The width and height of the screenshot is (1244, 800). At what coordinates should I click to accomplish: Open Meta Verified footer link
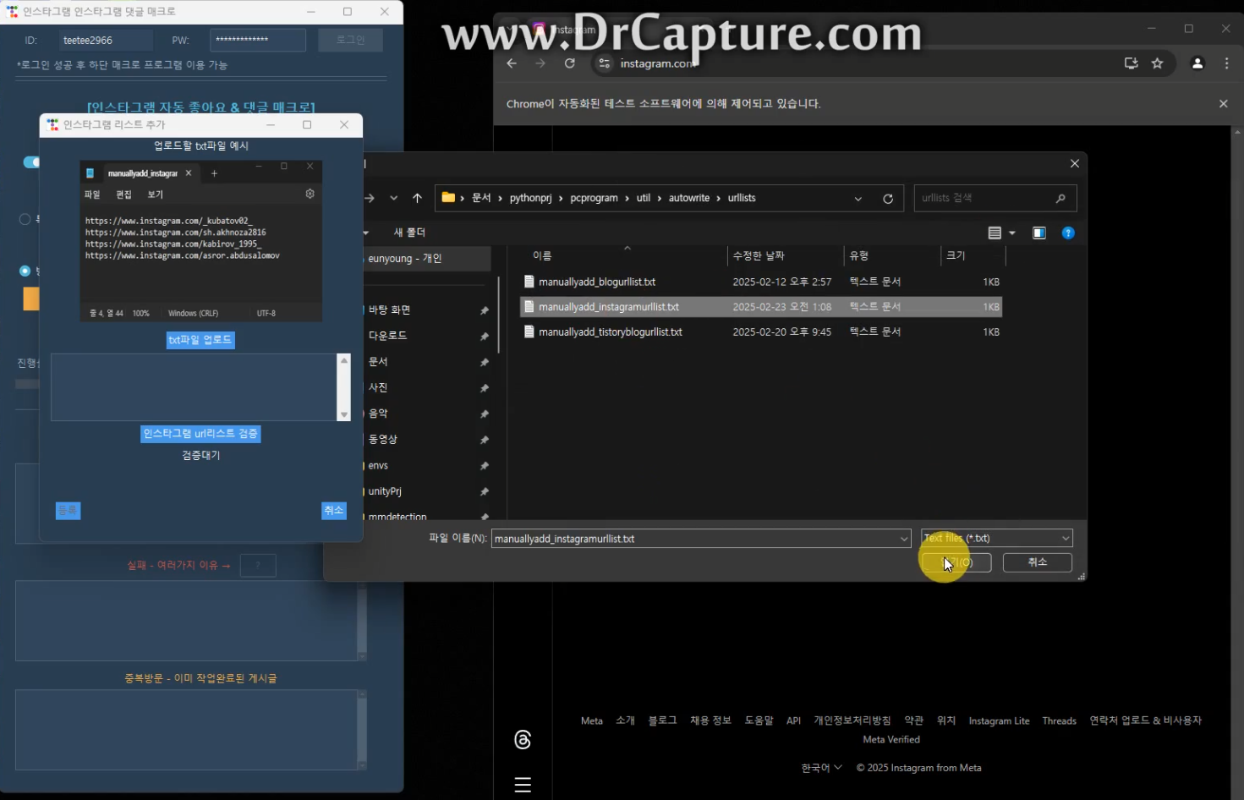tap(891, 739)
